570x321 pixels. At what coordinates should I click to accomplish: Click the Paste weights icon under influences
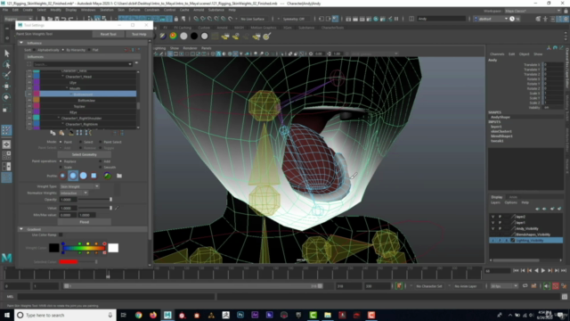[x=61, y=133]
